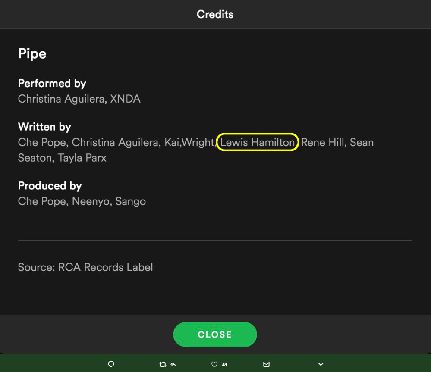The image size is (431, 372).
Task: Click the retweet count 15
Action: click(x=173, y=365)
